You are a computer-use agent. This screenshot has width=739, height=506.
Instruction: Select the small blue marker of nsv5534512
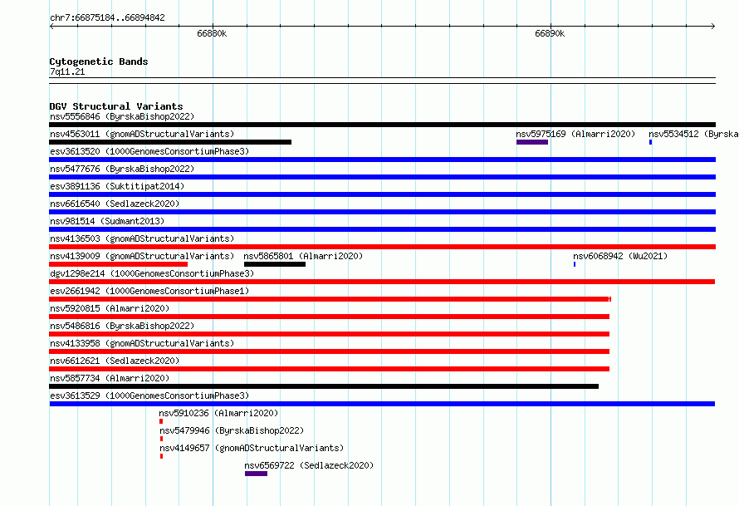650,142
